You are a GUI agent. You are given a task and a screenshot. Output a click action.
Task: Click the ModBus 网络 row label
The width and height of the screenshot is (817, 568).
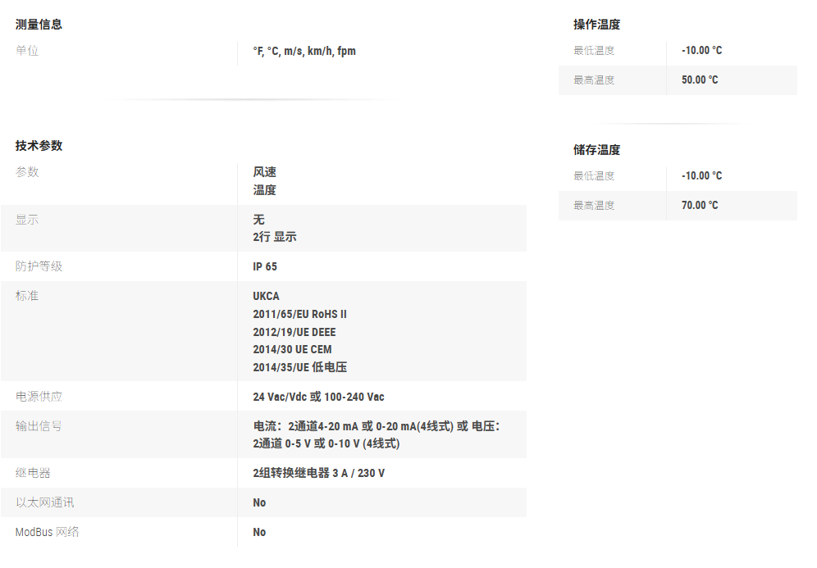click(x=47, y=532)
